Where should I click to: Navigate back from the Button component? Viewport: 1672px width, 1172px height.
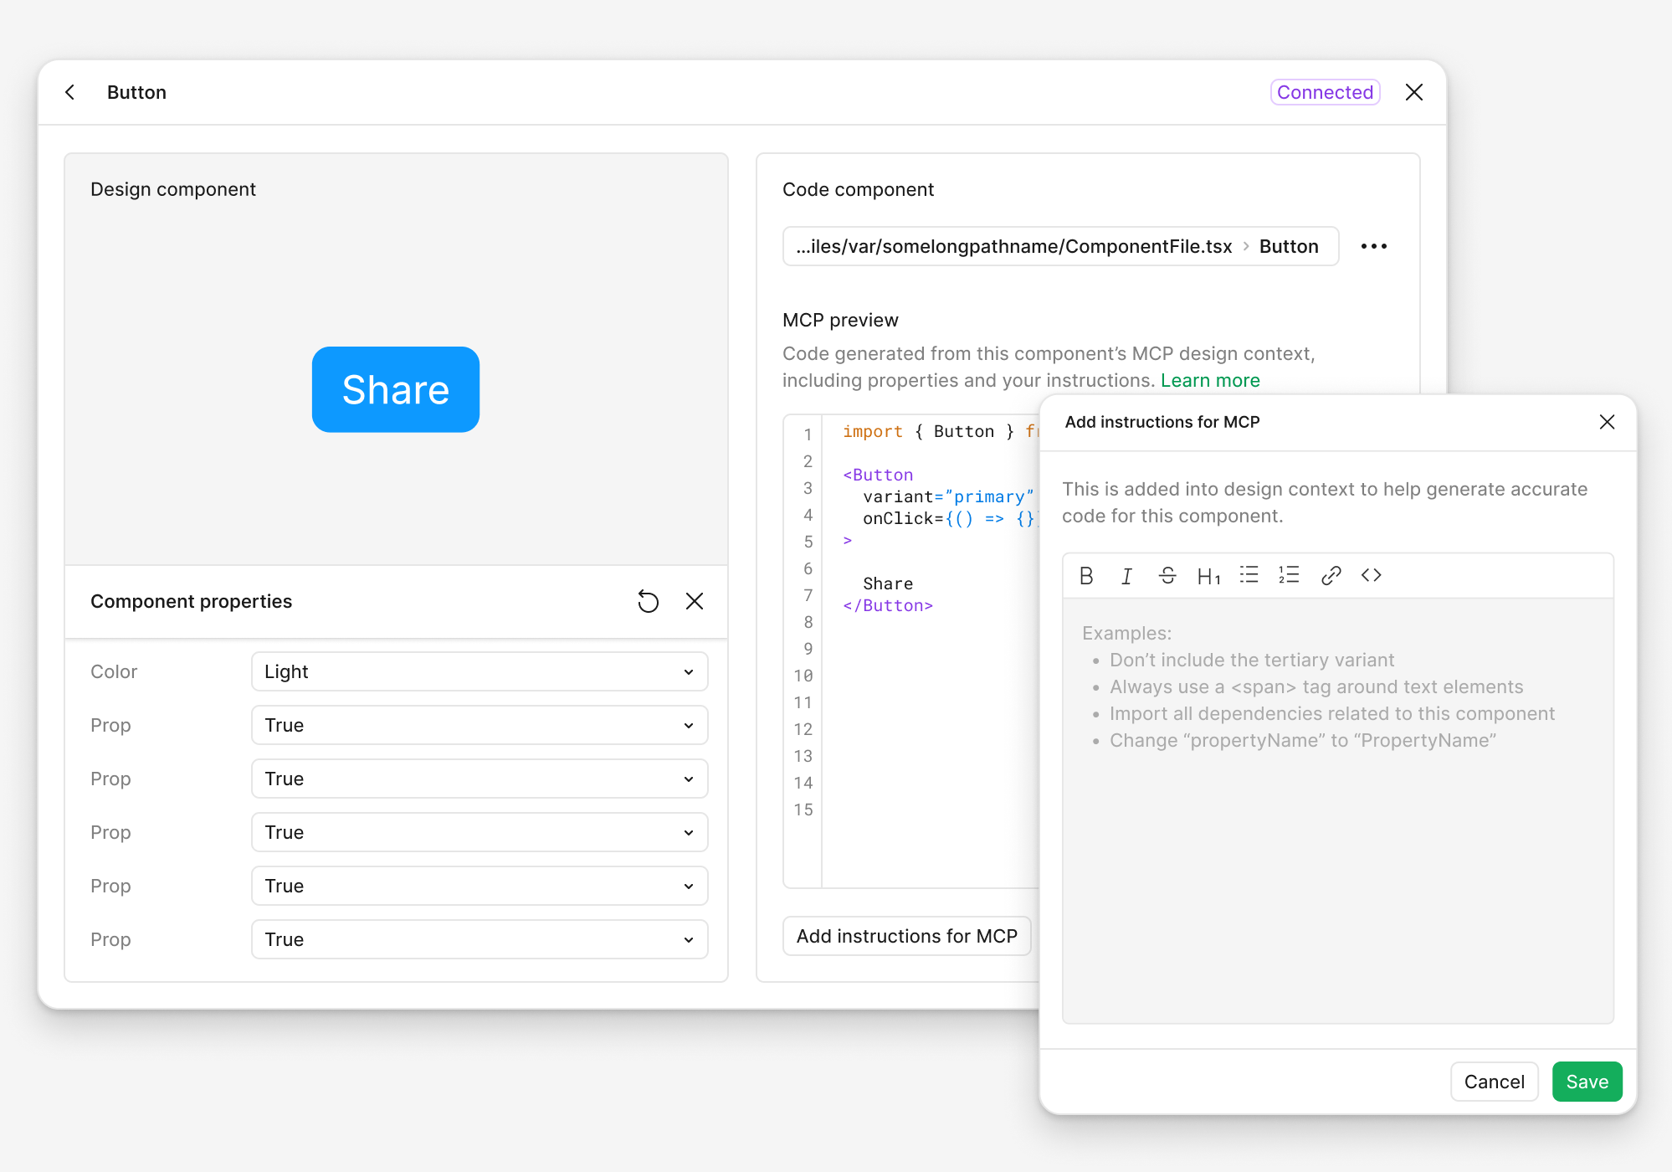pyautogui.click(x=69, y=92)
